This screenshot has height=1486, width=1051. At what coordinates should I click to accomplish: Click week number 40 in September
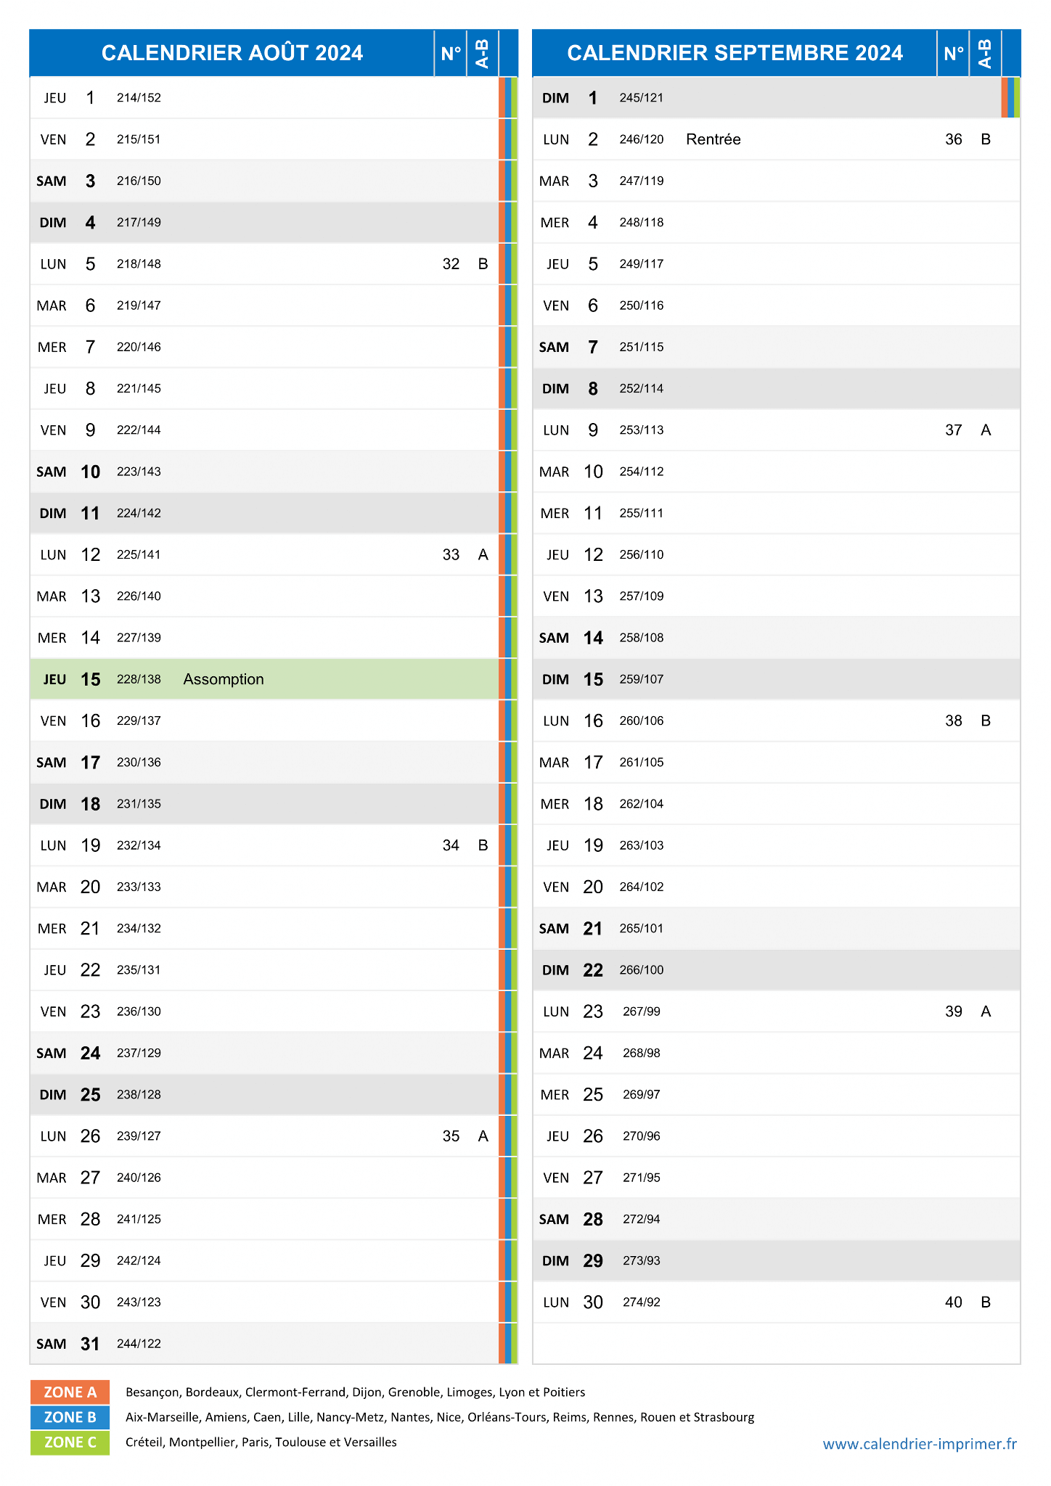(x=954, y=1302)
